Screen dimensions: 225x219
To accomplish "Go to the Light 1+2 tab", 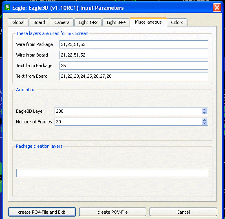I will (88, 22).
